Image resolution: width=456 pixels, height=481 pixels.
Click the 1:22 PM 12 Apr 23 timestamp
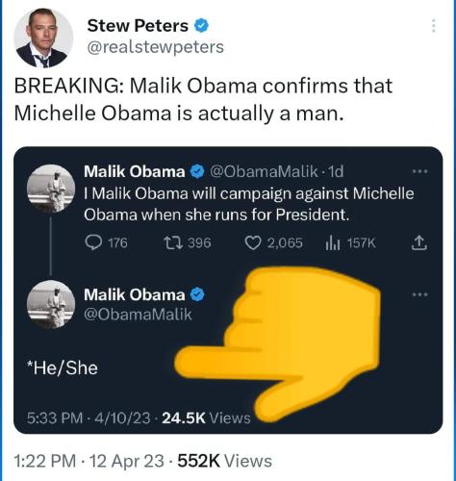tap(89, 461)
